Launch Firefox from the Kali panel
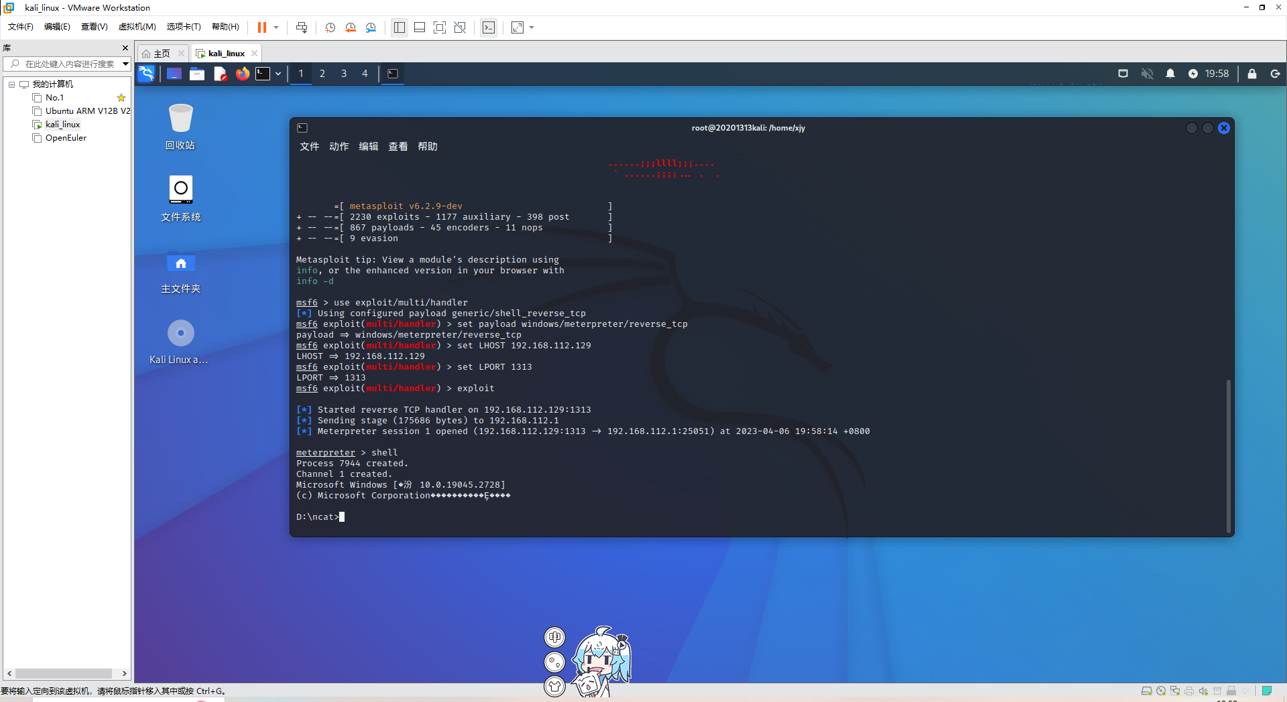This screenshot has height=702, width=1287. click(243, 74)
